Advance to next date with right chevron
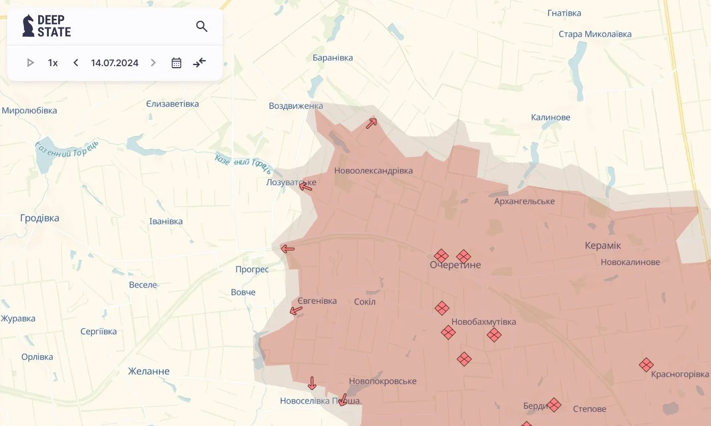Image resolution: width=711 pixels, height=426 pixels. coord(153,63)
